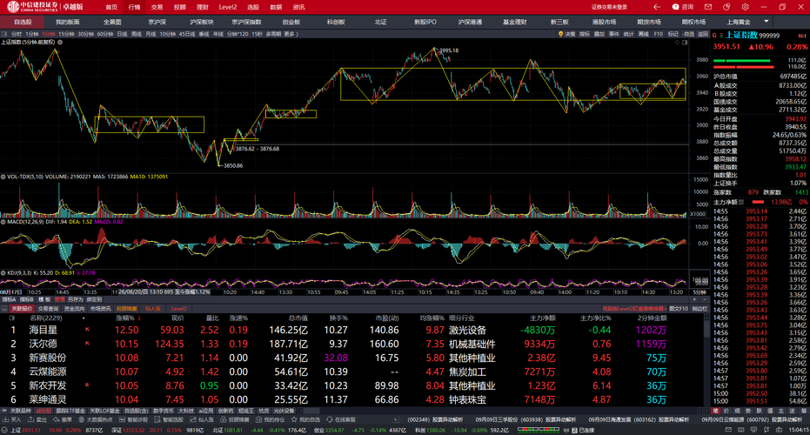Screen dimensions: 810x435
Task: Open 决策 lightbulb tool above chart
Action: 566,34
